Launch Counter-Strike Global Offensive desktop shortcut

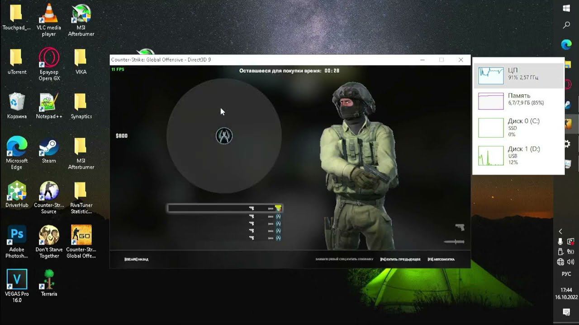coord(81,242)
